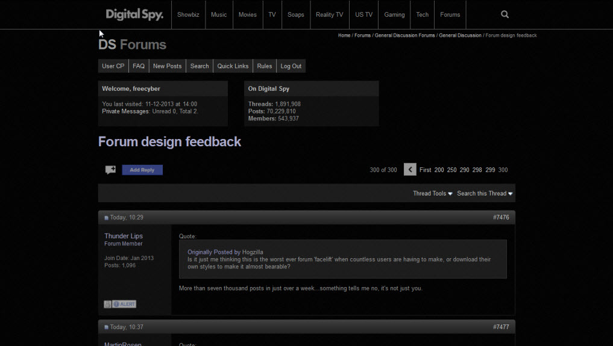The width and height of the screenshot is (613, 346).
Task: Click the 'Members: 543,937' statistic
Action: (273, 118)
